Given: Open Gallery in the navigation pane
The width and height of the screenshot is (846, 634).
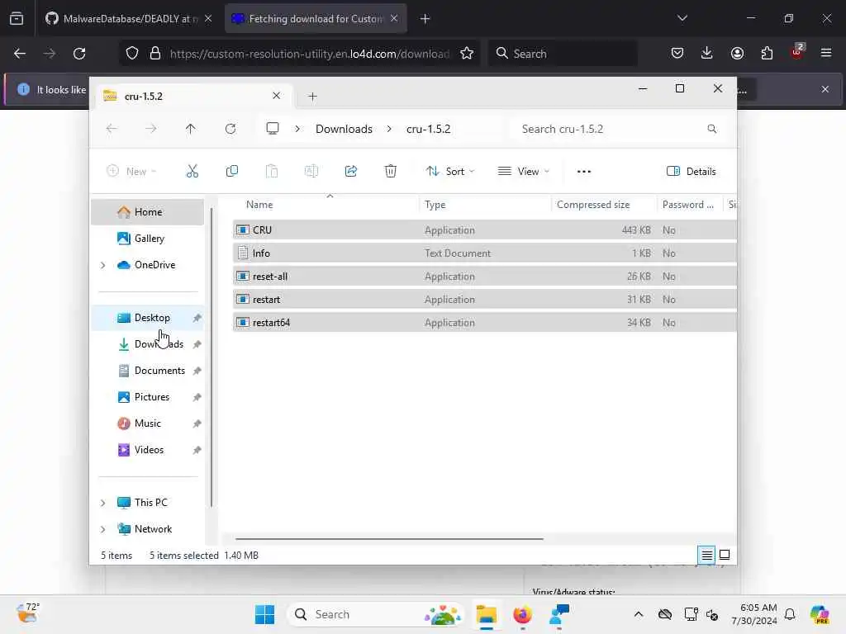Looking at the screenshot, I should pyautogui.click(x=147, y=239).
